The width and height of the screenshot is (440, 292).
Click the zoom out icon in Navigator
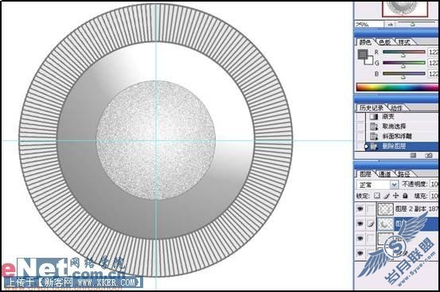tap(391, 25)
